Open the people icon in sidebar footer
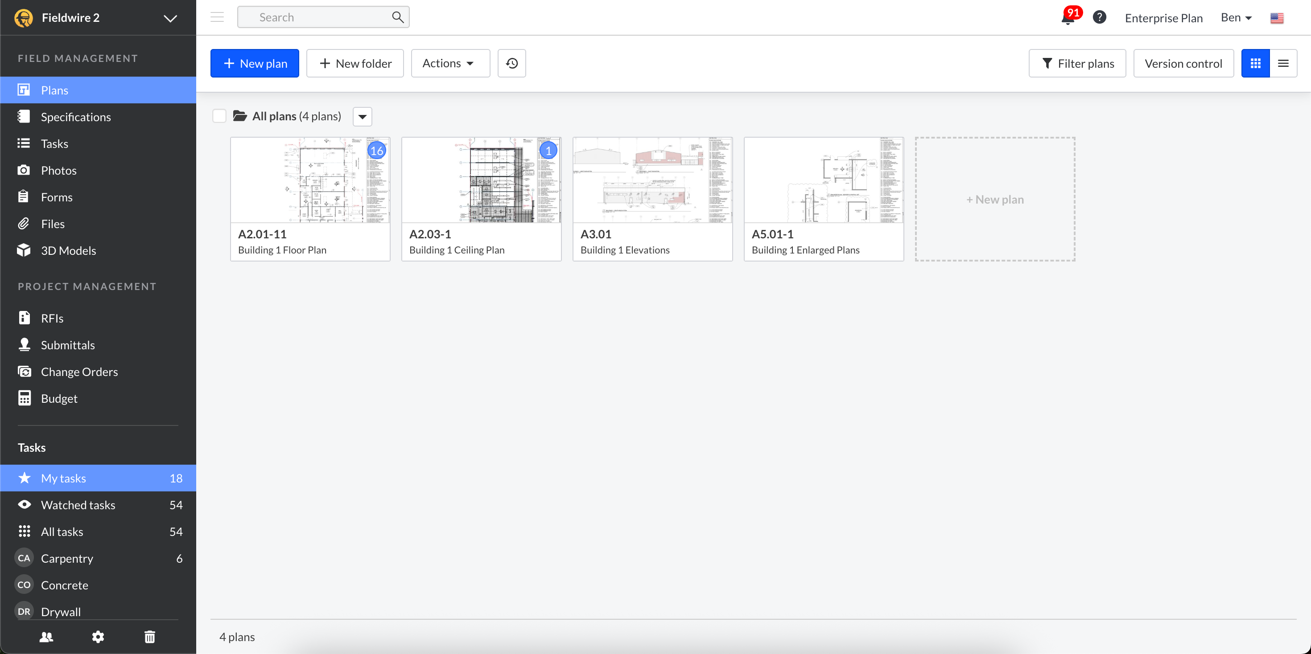Viewport: 1311px width, 654px height. [46, 637]
